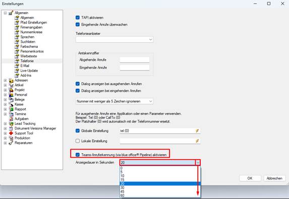Click the Kasse category icon
The height and width of the screenshot is (199, 289).
tap(11, 104)
